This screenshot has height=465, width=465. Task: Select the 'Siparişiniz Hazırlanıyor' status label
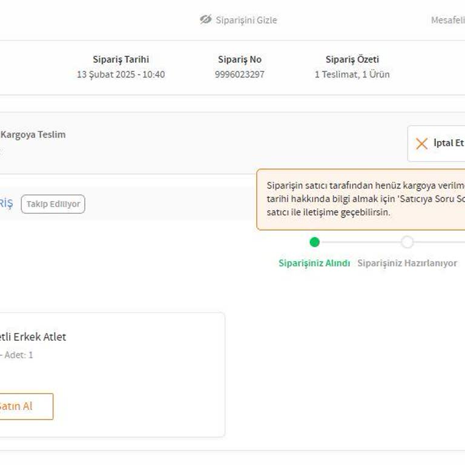tap(407, 263)
